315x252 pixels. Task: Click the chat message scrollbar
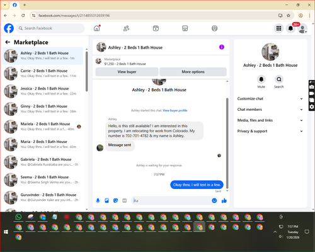tap(227, 143)
